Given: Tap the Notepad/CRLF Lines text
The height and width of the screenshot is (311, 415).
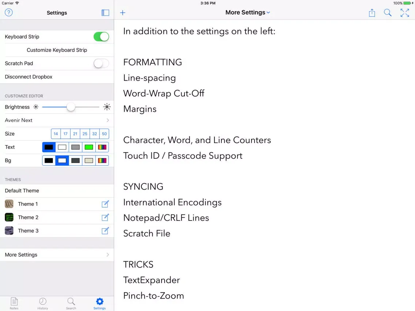Looking at the screenshot, I should (x=166, y=218).
